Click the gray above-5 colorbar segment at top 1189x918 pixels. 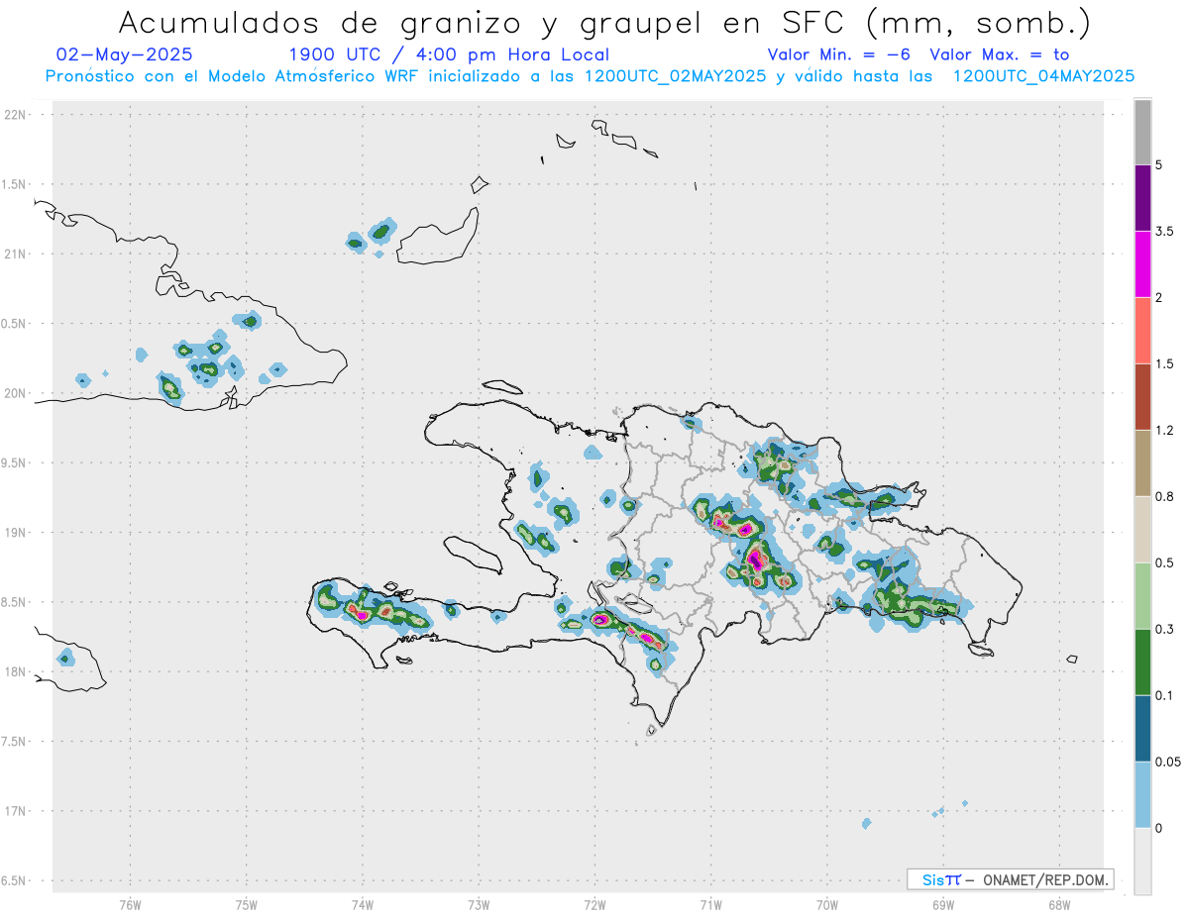tap(1142, 132)
